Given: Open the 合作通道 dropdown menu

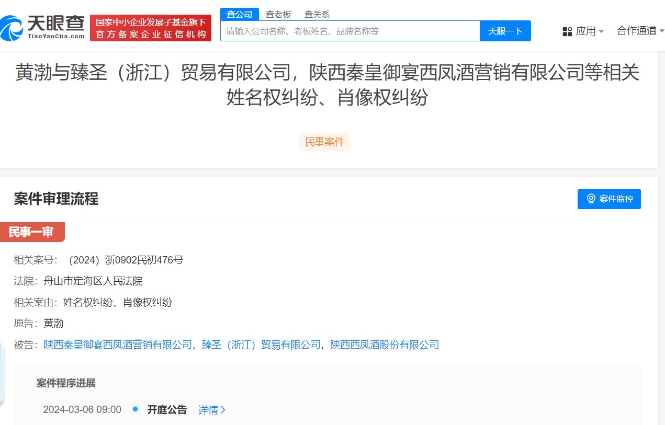Looking at the screenshot, I should (640, 30).
